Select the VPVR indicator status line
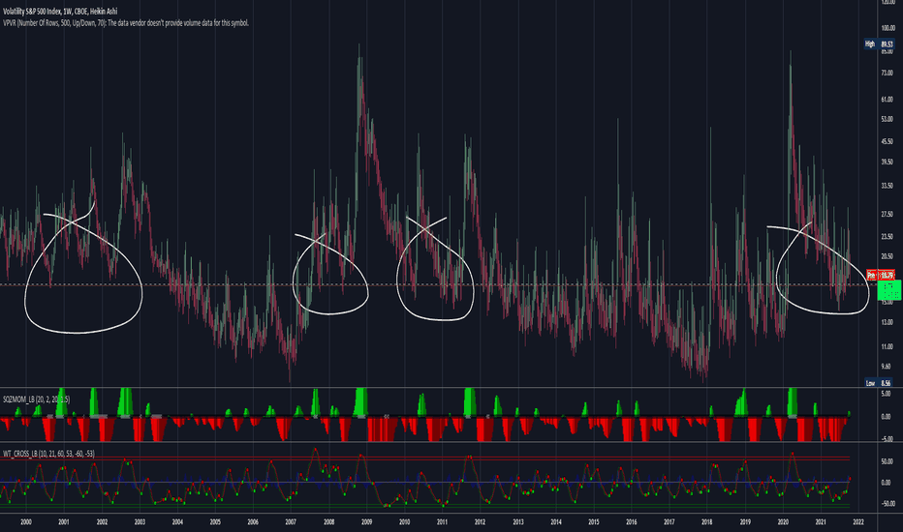903x532 pixels. pos(126,23)
